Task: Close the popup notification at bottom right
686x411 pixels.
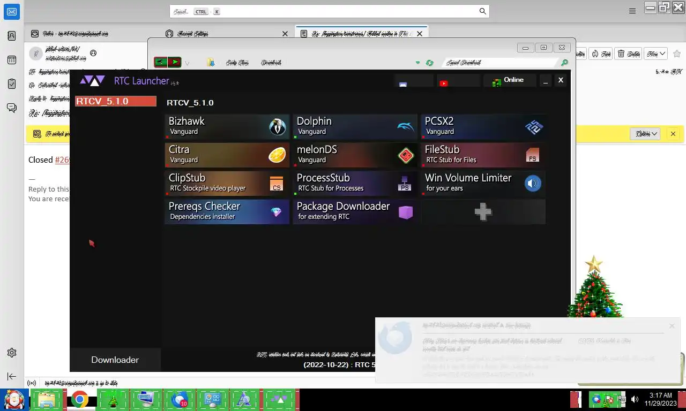Action: click(x=672, y=326)
